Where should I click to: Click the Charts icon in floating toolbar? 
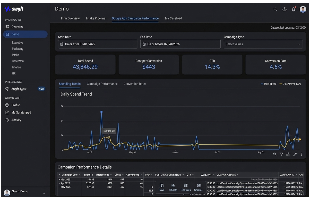173,185
